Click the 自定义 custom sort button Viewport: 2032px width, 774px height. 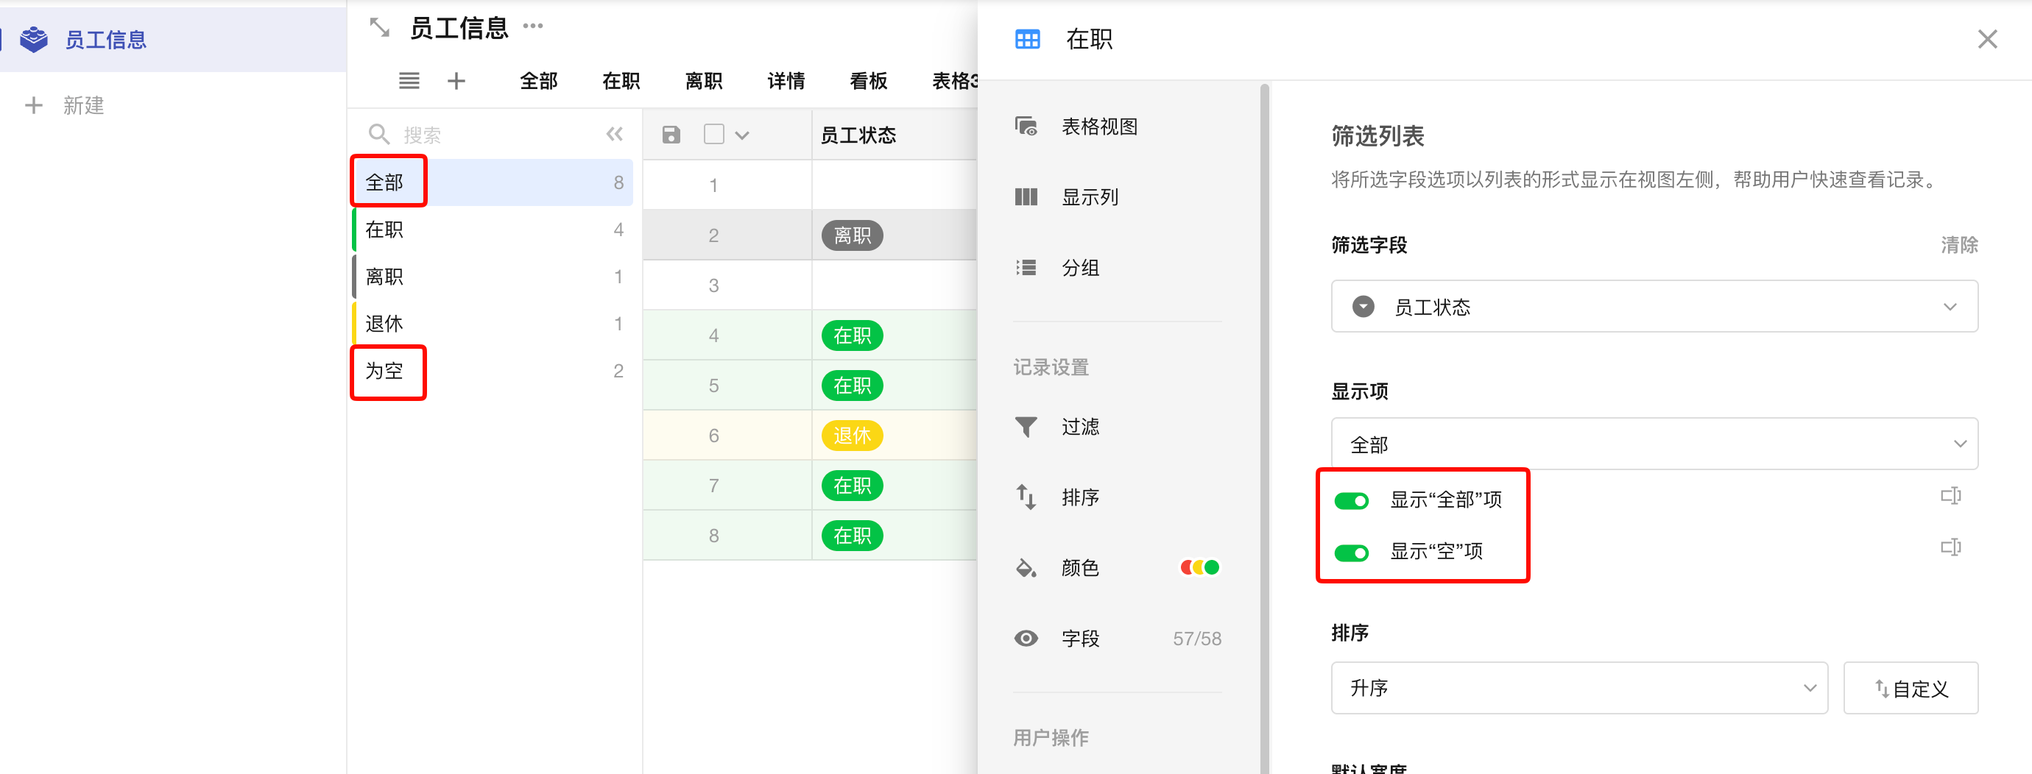pyautogui.click(x=1911, y=688)
